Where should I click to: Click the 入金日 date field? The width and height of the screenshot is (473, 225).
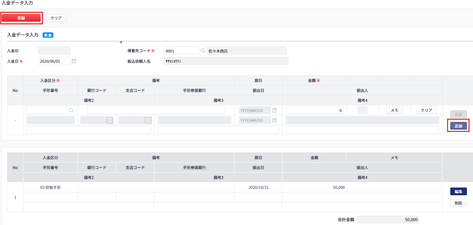[x=54, y=61]
